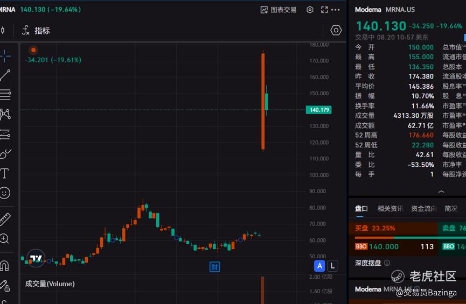Click the TradingView logo on the chart
466x304 pixels.
click(36, 258)
